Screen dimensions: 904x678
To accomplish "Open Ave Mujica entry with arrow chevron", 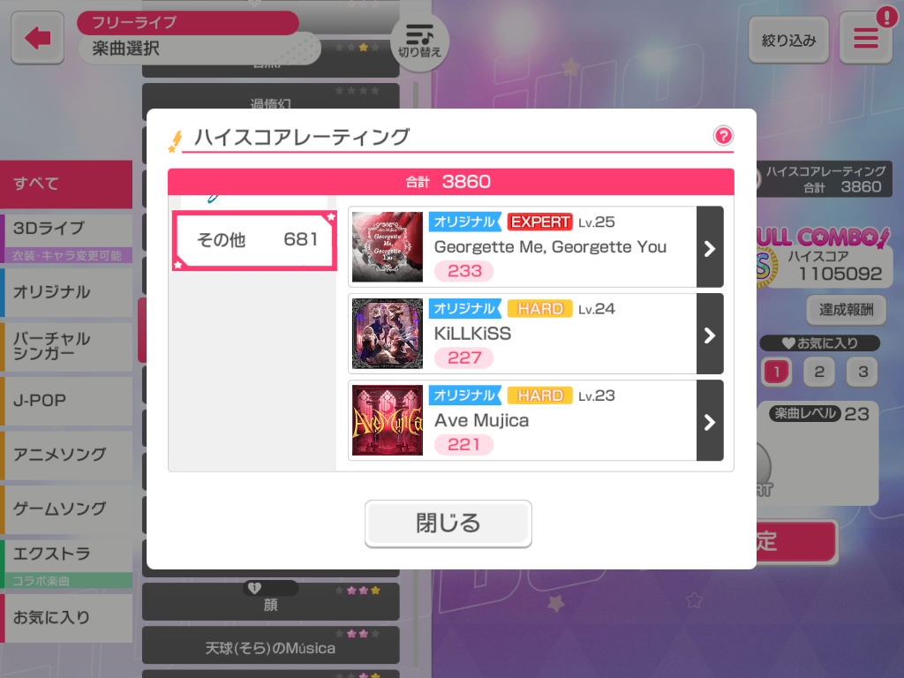I will [710, 420].
